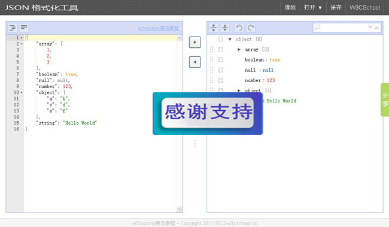The image size is (389, 227).
Task: Select the 123 number value in tree
Action: click(271, 80)
